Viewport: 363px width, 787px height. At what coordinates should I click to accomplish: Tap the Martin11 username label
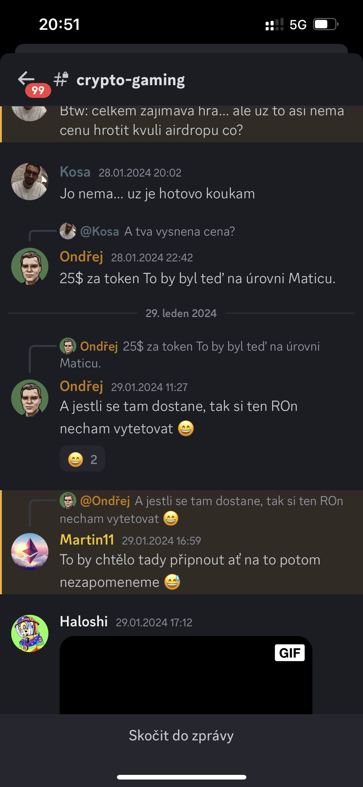coord(87,540)
